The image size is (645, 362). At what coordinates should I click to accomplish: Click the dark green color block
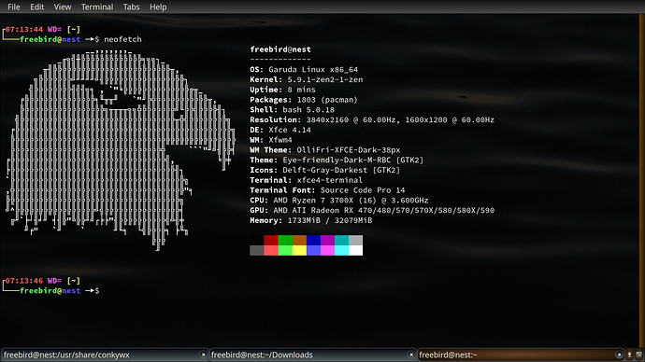pos(285,240)
